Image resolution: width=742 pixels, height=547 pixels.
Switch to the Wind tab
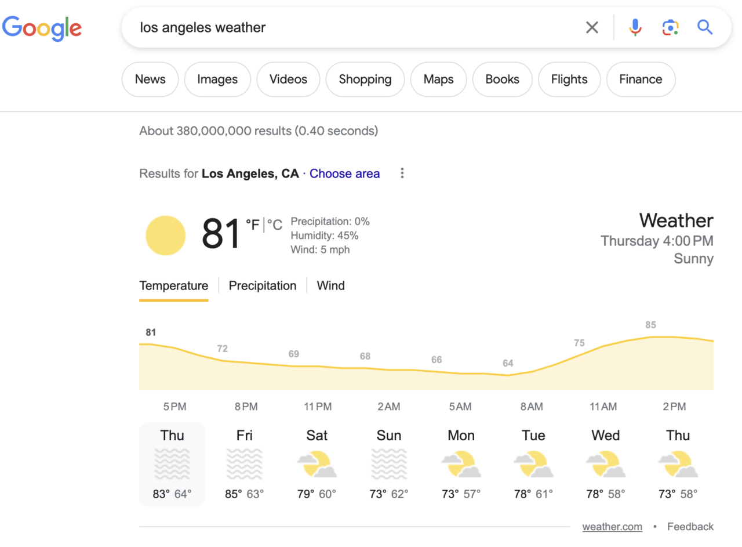(x=331, y=285)
